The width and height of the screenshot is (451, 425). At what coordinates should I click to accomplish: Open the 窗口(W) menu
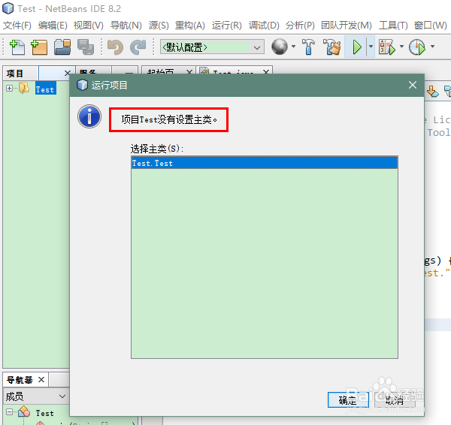coord(430,26)
